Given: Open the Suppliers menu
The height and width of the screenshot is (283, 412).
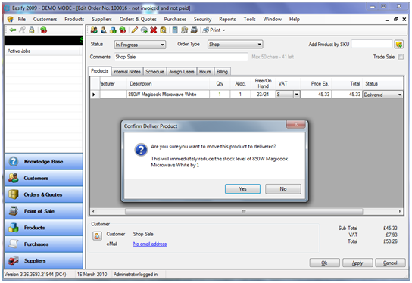Looking at the screenshot, I should click(101, 19).
